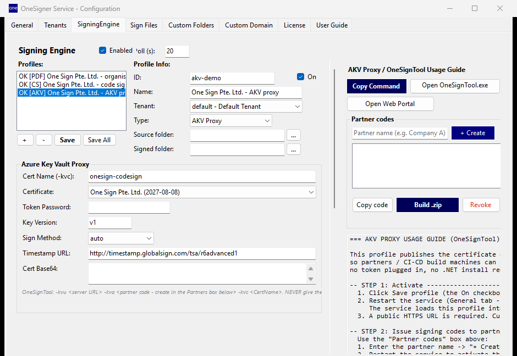
Task: Switch to the License tab
Action: click(294, 25)
